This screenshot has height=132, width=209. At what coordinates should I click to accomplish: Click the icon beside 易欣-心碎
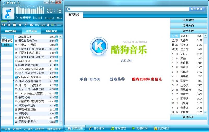point(57,97)
